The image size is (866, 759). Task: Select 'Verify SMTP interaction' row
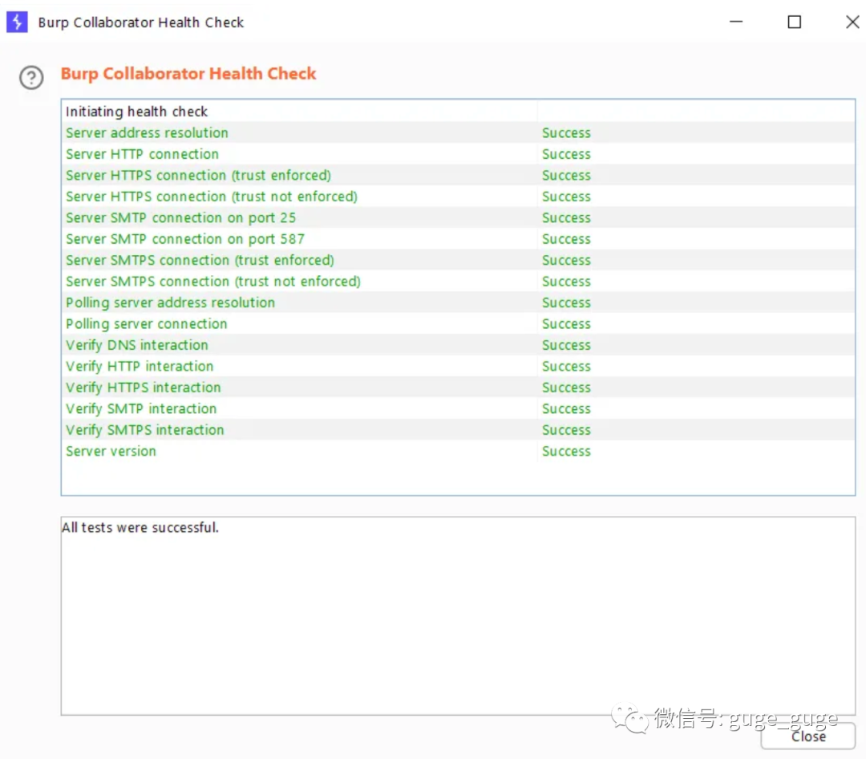coord(458,408)
